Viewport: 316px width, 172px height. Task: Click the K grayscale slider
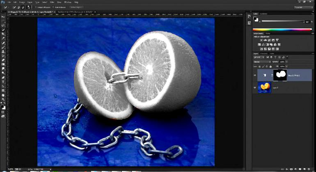click(282, 21)
